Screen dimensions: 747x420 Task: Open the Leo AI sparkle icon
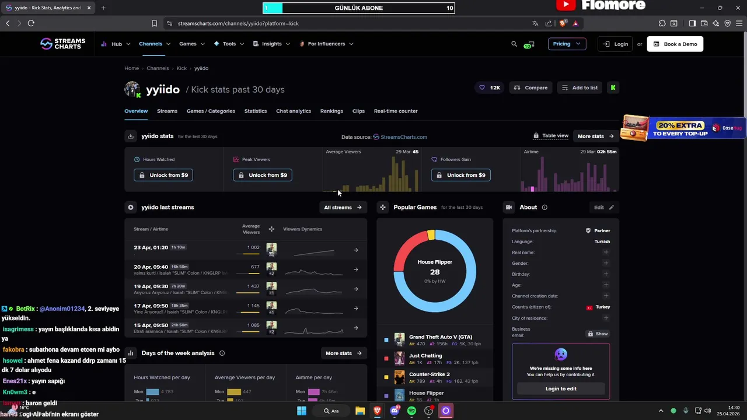(715, 23)
